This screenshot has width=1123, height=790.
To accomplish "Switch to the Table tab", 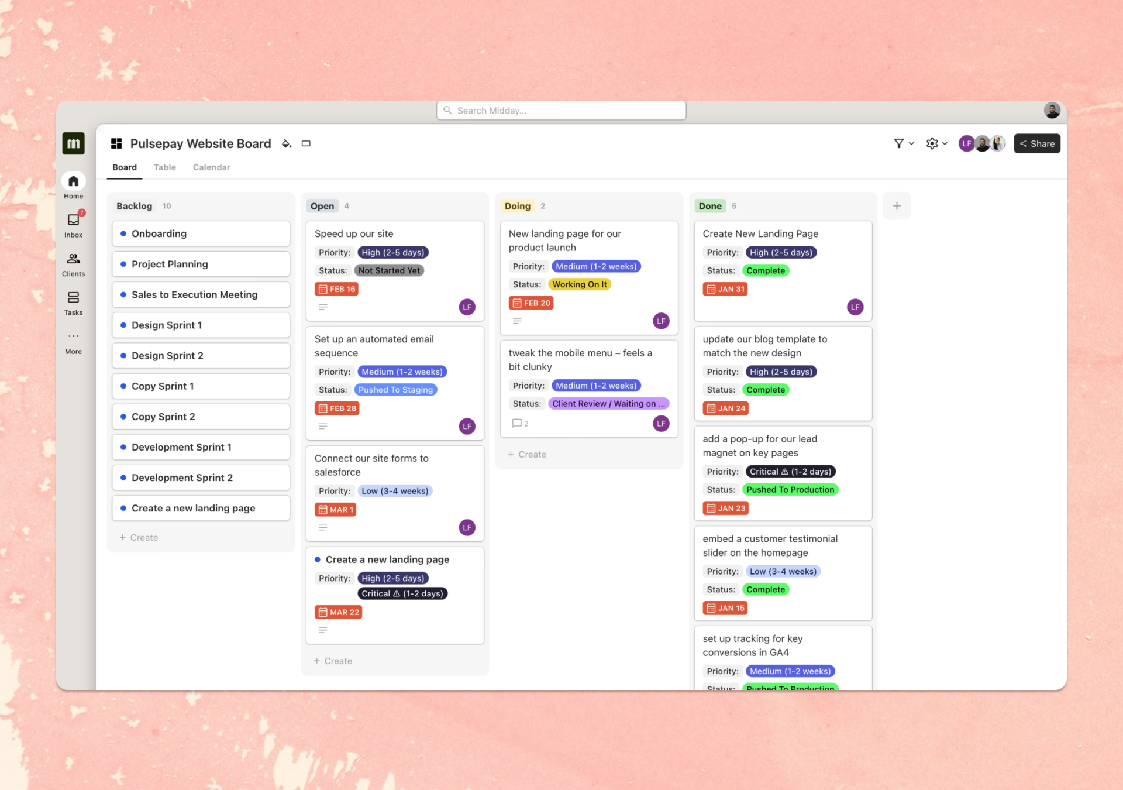I will (165, 167).
